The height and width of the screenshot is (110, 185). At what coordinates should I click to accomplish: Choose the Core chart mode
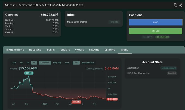coord(67,63)
